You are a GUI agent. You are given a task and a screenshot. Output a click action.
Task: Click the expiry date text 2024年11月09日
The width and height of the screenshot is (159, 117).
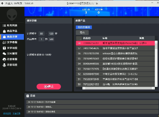12,108
